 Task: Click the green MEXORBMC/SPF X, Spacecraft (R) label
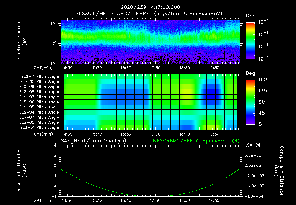coord(196,141)
